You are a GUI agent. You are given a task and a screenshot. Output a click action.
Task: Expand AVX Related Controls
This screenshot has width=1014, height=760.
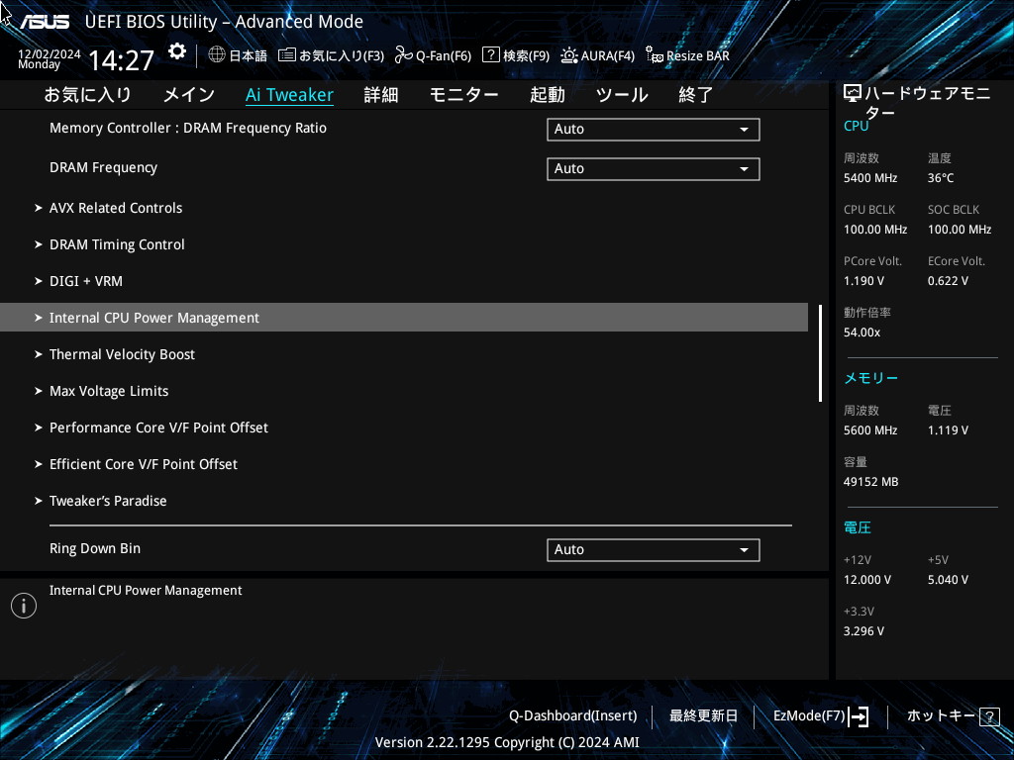[x=116, y=208]
